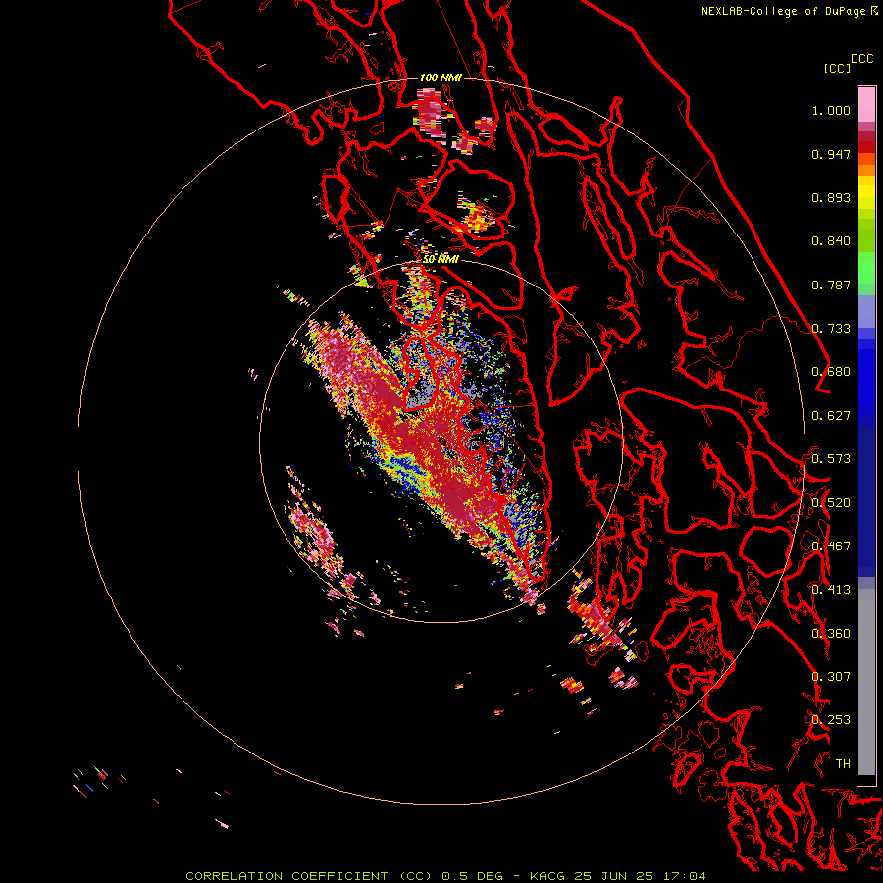The image size is (883, 883).
Task: Click the 0.733 value on the scale
Action: [x=831, y=329]
